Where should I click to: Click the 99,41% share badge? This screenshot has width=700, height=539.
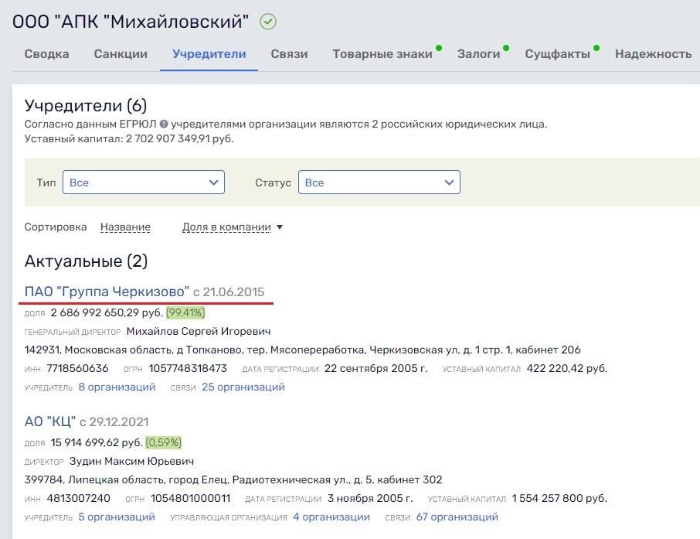click(185, 313)
